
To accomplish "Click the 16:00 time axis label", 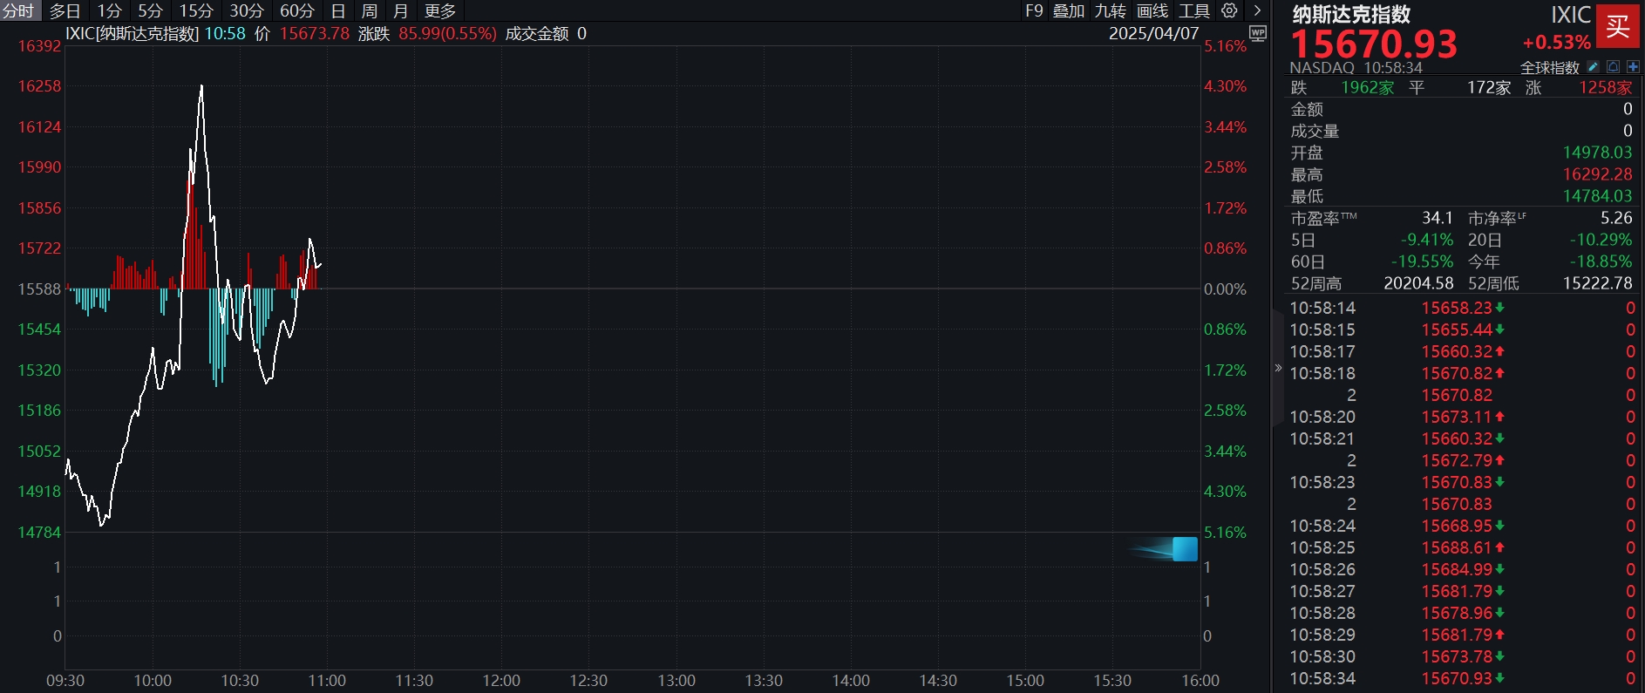I will pyautogui.click(x=1200, y=681).
